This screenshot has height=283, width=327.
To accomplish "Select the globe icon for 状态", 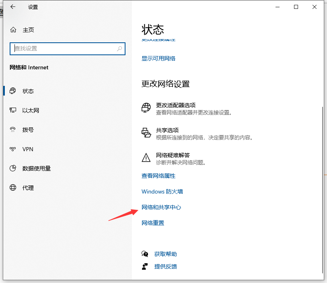I will 13,91.
